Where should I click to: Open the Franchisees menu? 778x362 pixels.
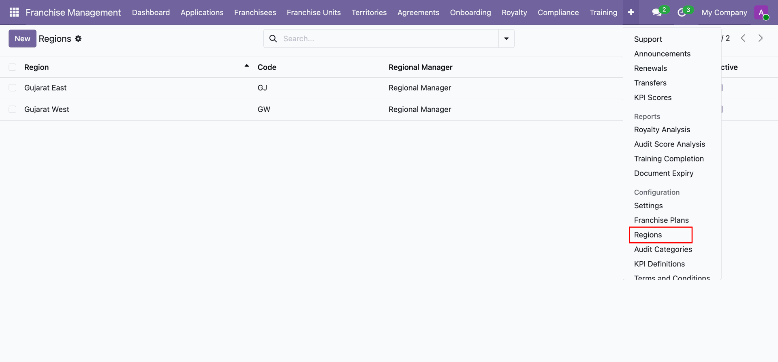tap(255, 13)
